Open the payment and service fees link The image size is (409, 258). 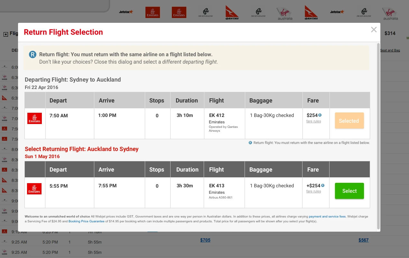tap(327, 217)
